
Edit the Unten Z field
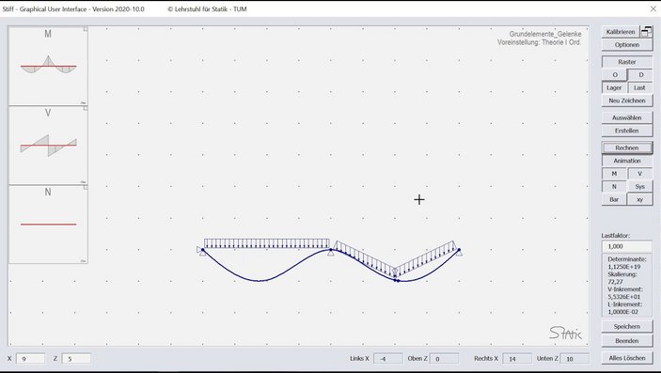575,359
